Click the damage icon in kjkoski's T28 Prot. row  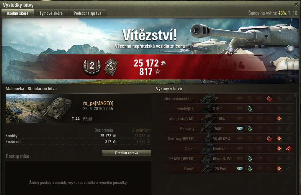pyautogui.click(x=279, y=168)
